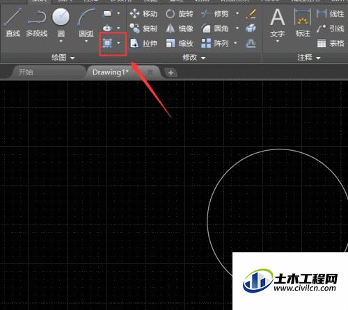The width and height of the screenshot is (348, 310).
Task: Select the 线性 (Linear) dimension tool
Action: [x=330, y=14]
